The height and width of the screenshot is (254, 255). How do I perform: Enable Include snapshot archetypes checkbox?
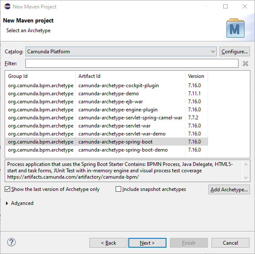(119, 189)
